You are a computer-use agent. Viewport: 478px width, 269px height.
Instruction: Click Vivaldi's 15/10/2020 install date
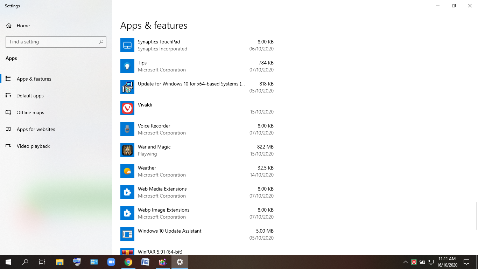point(262,112)
